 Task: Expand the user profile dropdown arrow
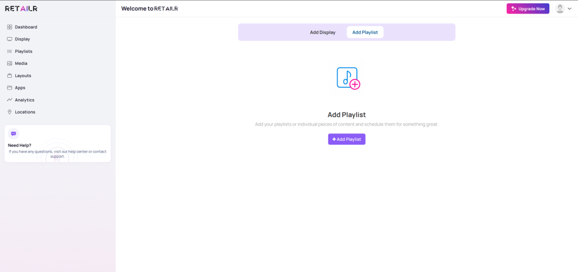[570, 9]
